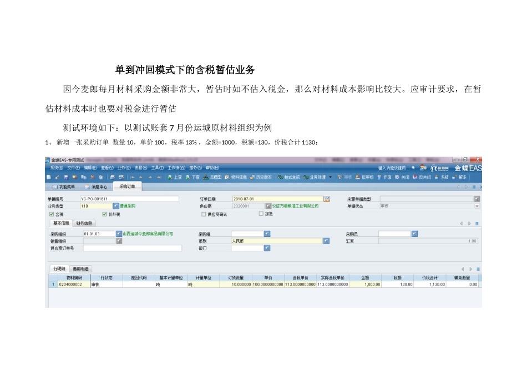The image size is (527, 372).
Task: Click the 反关闭 reopen toolbar icon
Action: click(422, 177)
